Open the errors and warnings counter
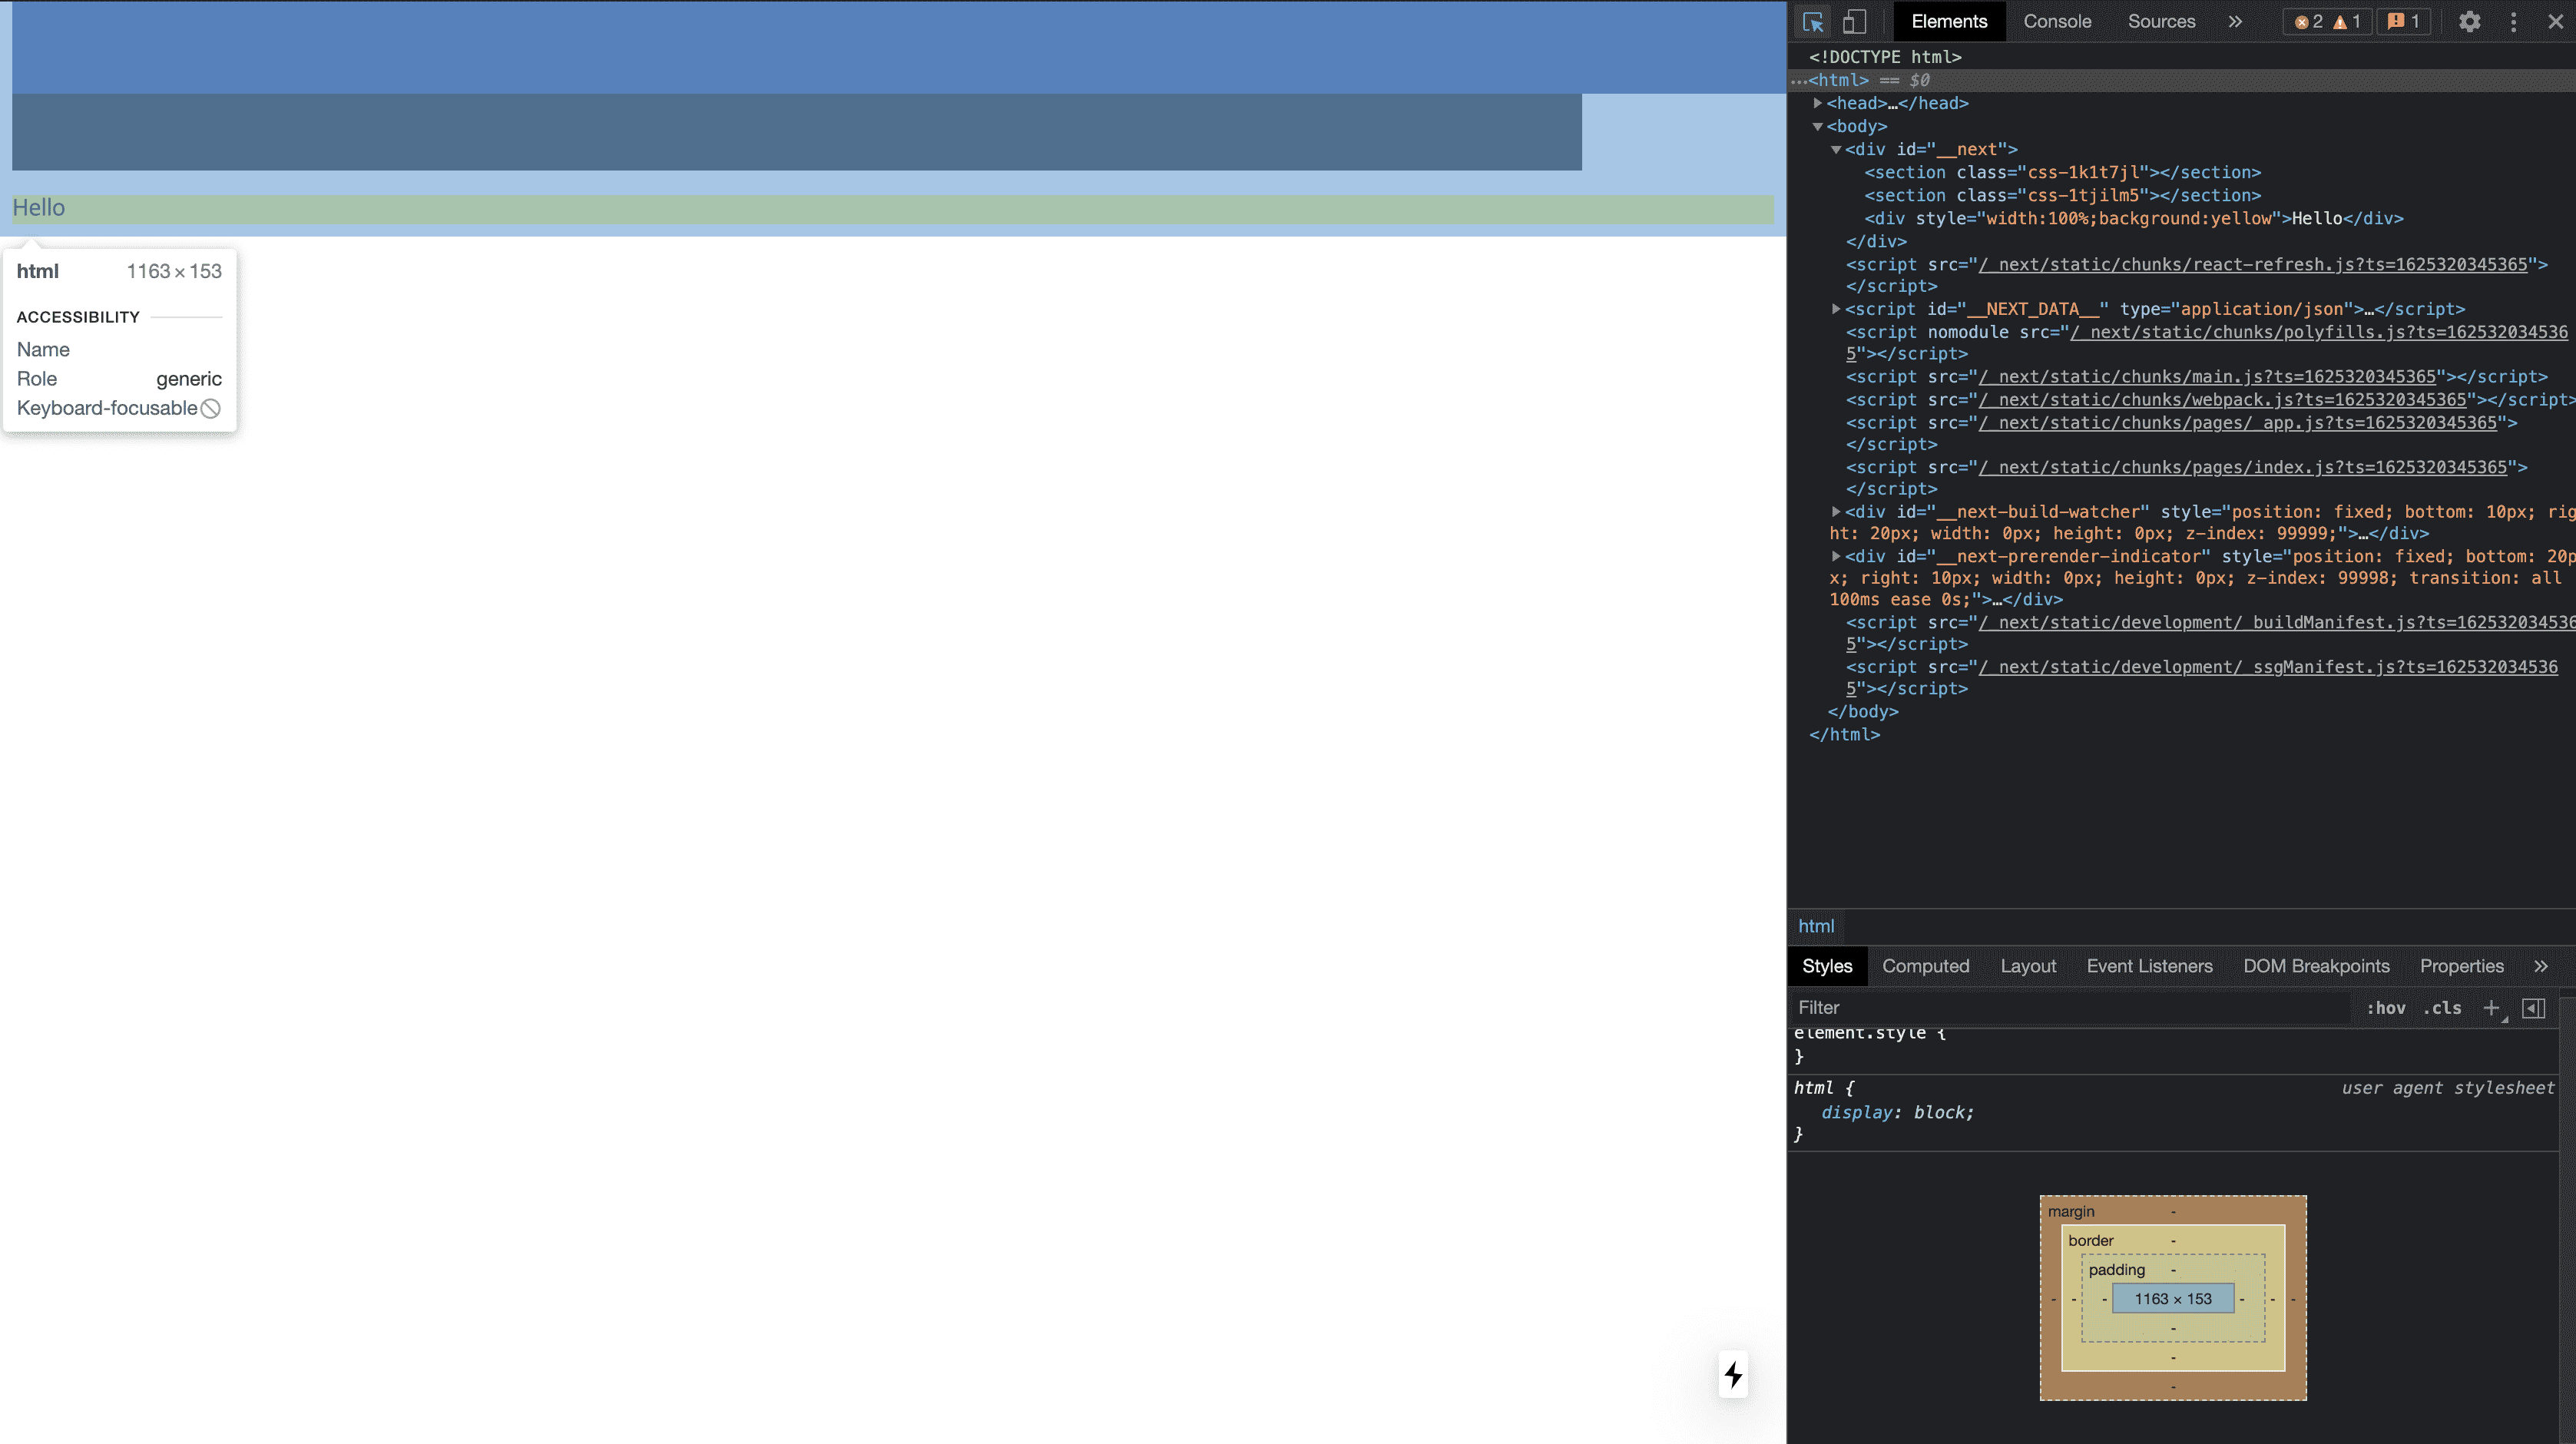This screenshot has width=2576, height=1444. 2326,21
